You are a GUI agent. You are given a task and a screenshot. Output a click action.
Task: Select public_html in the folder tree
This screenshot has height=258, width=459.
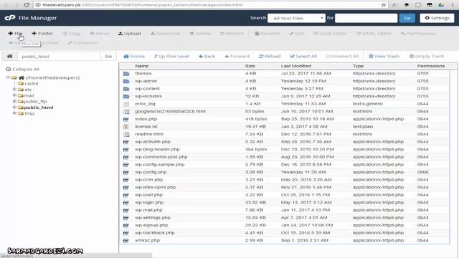coord(39,107)
